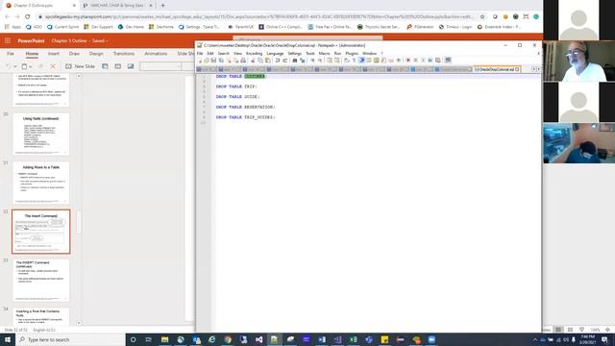Click slide panel scroll up arrow
The height and width of the screenshot is (346, 615).
(79, 76)
